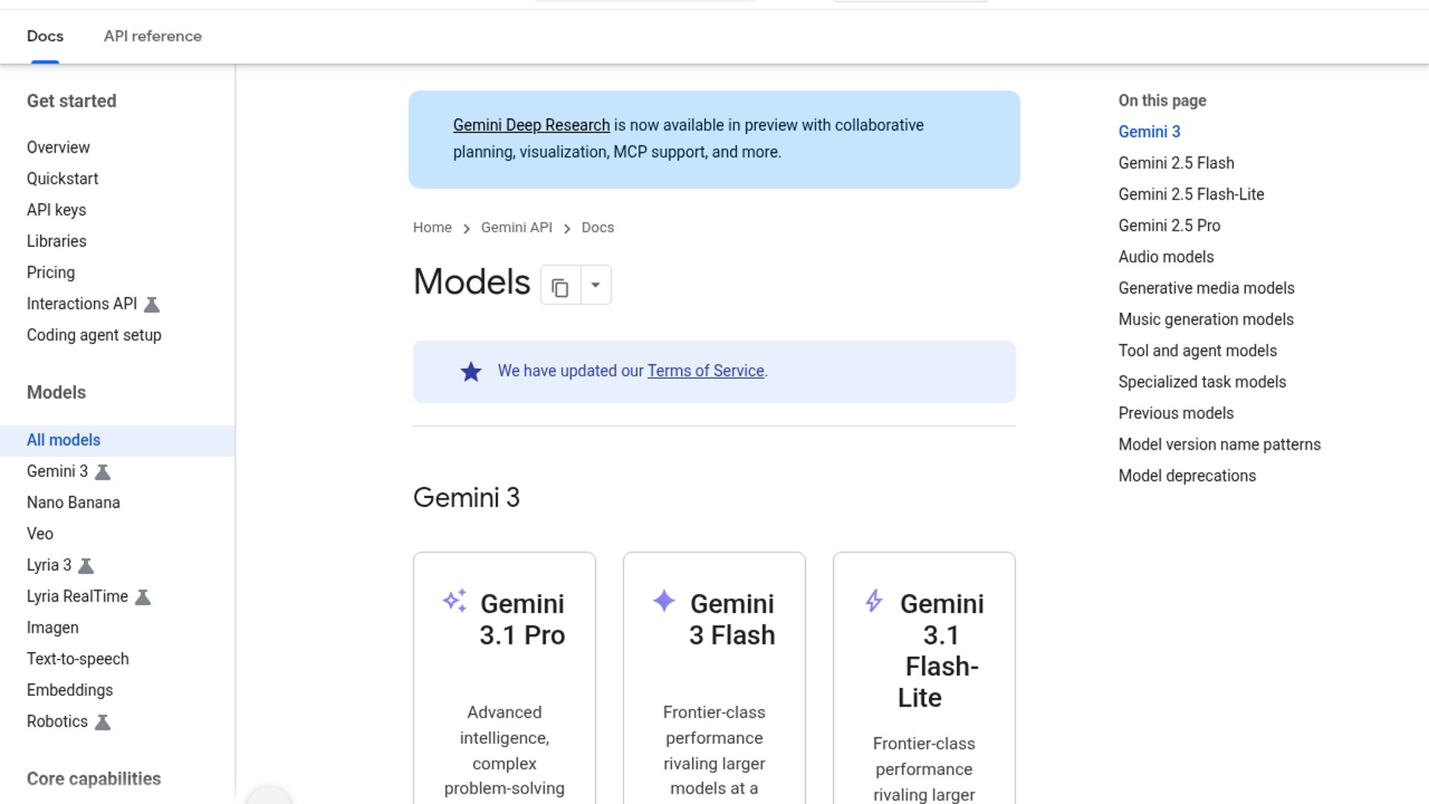Click the flask icon beside Interactions API
1429x804 pixels.
point(152,304)
